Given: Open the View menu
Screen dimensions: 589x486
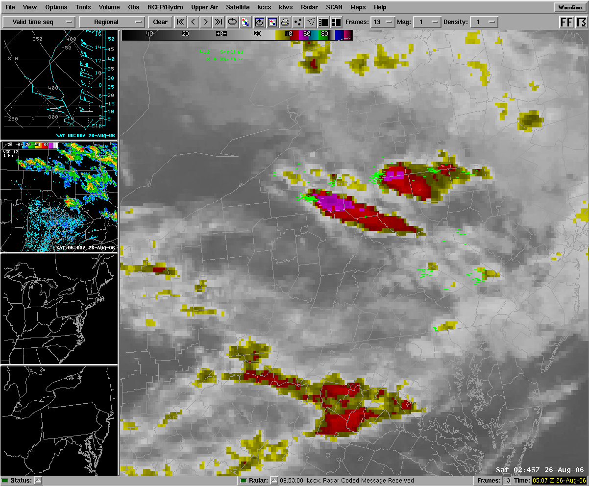Looking at the screenshot, I should pos(30,7).
